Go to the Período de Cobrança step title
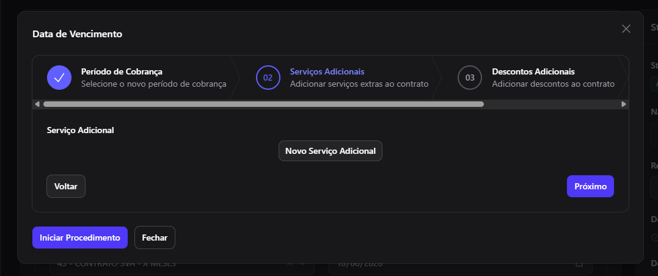 coord(122,71)
